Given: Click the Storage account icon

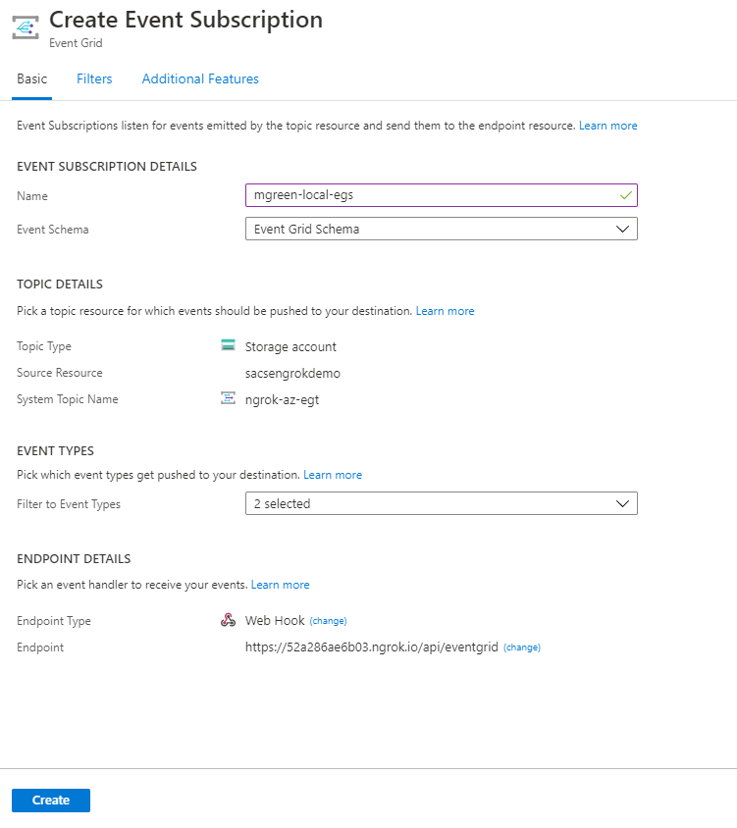Looking at the screenshot, I should [228, 345].
